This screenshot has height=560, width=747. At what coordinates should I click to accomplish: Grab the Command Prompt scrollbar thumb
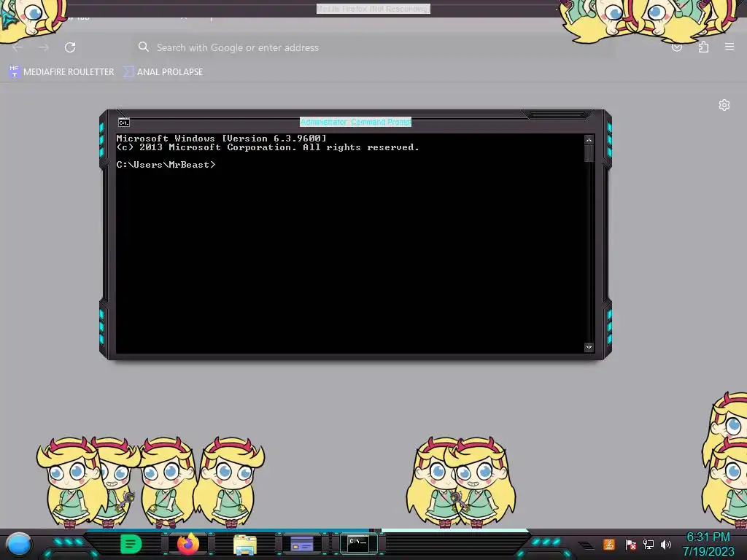(589, 154)
